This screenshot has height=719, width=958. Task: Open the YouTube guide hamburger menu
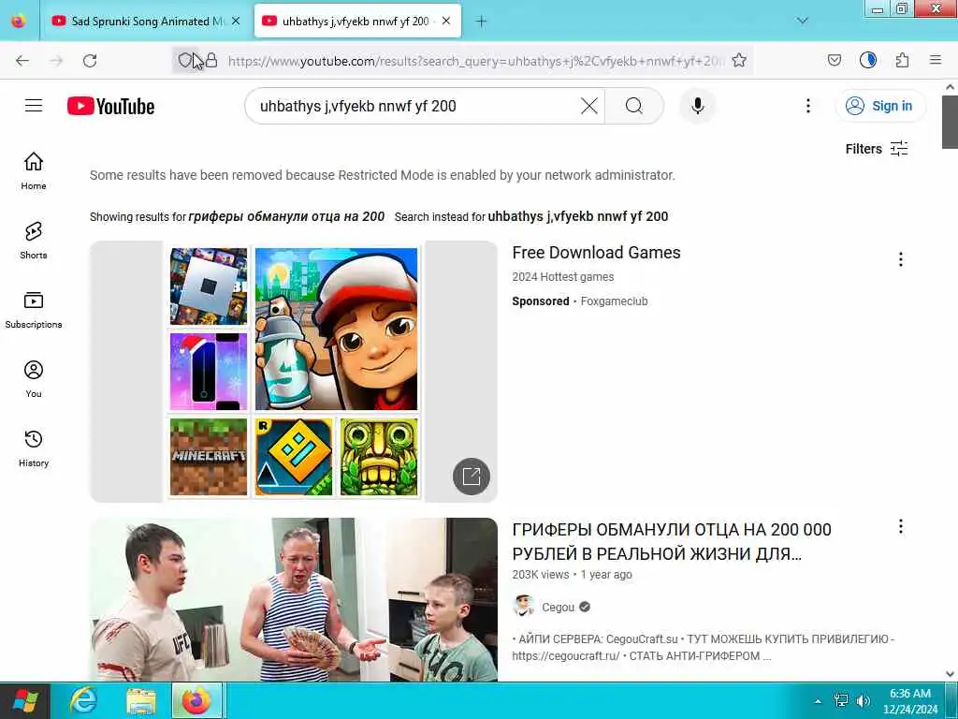[34, 106]
